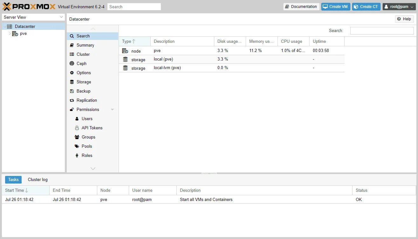Click the Storage database icon in the sidebar

[72, 82]
